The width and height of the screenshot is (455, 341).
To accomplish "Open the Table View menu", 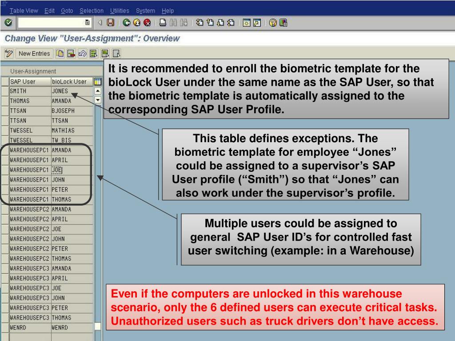I will coord(24,11).
